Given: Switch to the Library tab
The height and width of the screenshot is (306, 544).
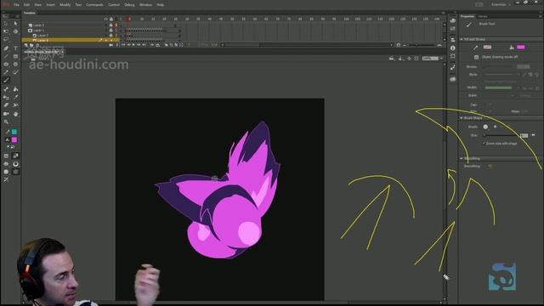Looking at the screenshot, I should click(483, 16).
